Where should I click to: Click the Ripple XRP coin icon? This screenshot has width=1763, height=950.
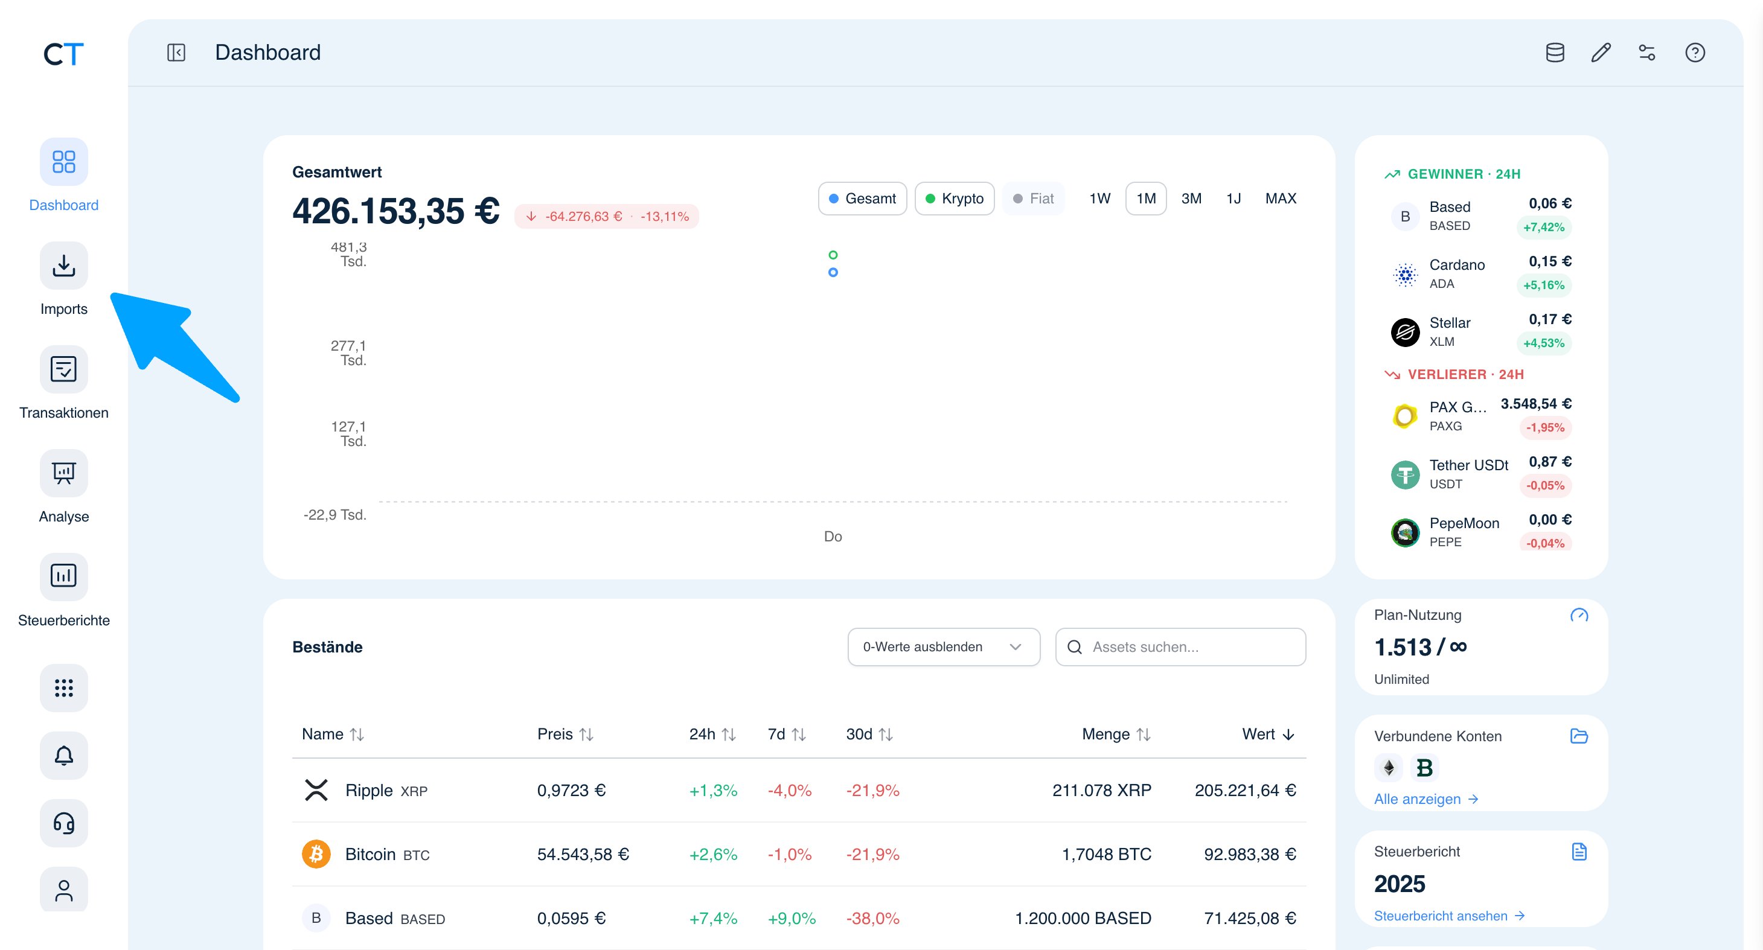pyautogui.click(x=316, y=790)
